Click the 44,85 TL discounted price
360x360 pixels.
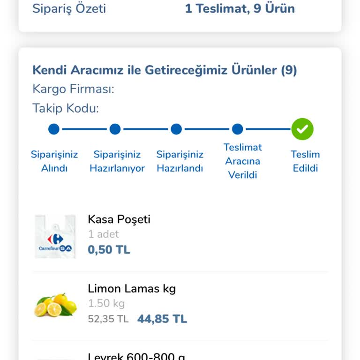tap(162, 319)
